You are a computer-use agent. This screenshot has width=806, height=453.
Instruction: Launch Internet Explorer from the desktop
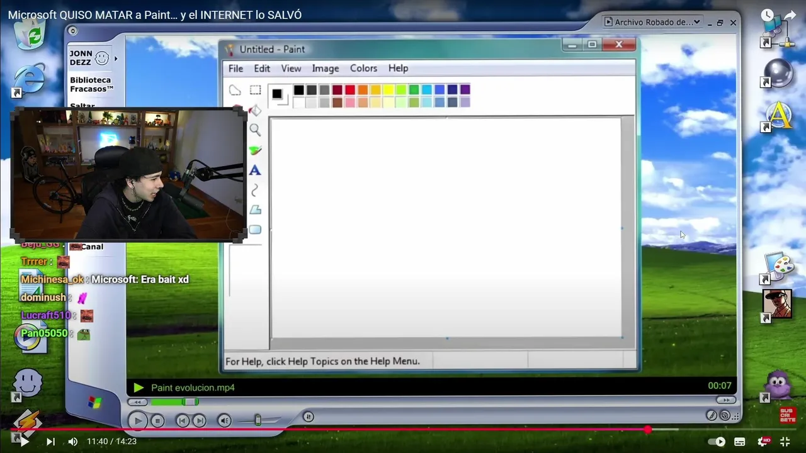click(x=28, y=80)
